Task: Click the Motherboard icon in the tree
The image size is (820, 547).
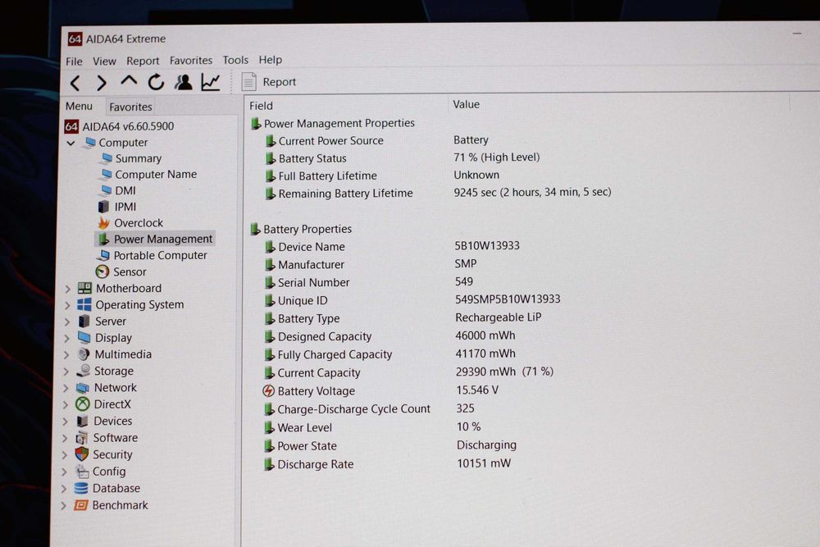Action: pyautogui.click(x=84, y=288)
